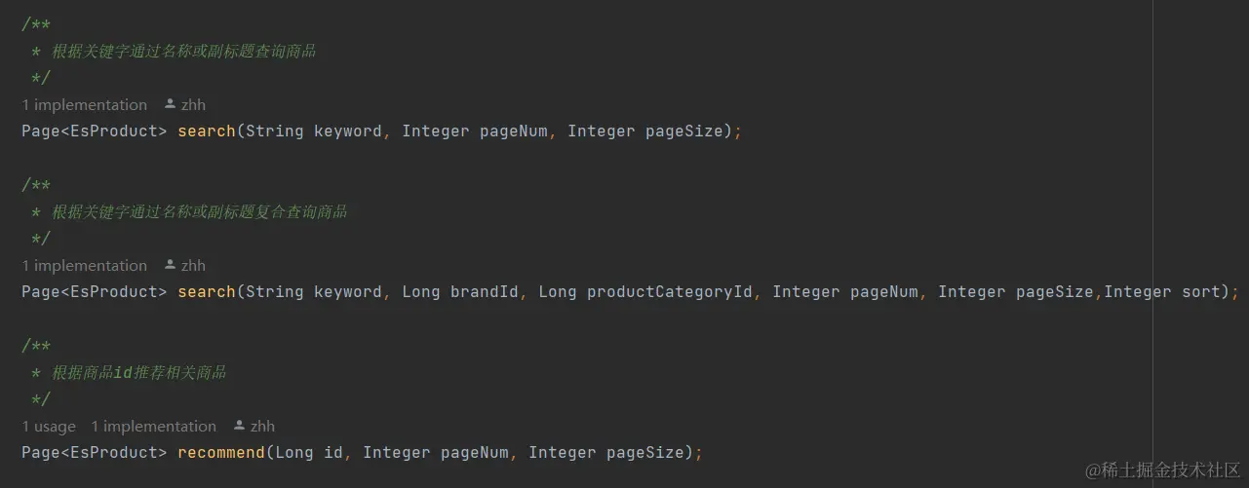Click the zhh author label above the first search

tap(193, 104)
